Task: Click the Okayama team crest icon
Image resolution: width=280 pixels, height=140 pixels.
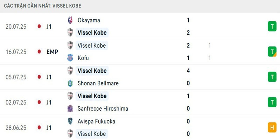Action: [70, 20]
